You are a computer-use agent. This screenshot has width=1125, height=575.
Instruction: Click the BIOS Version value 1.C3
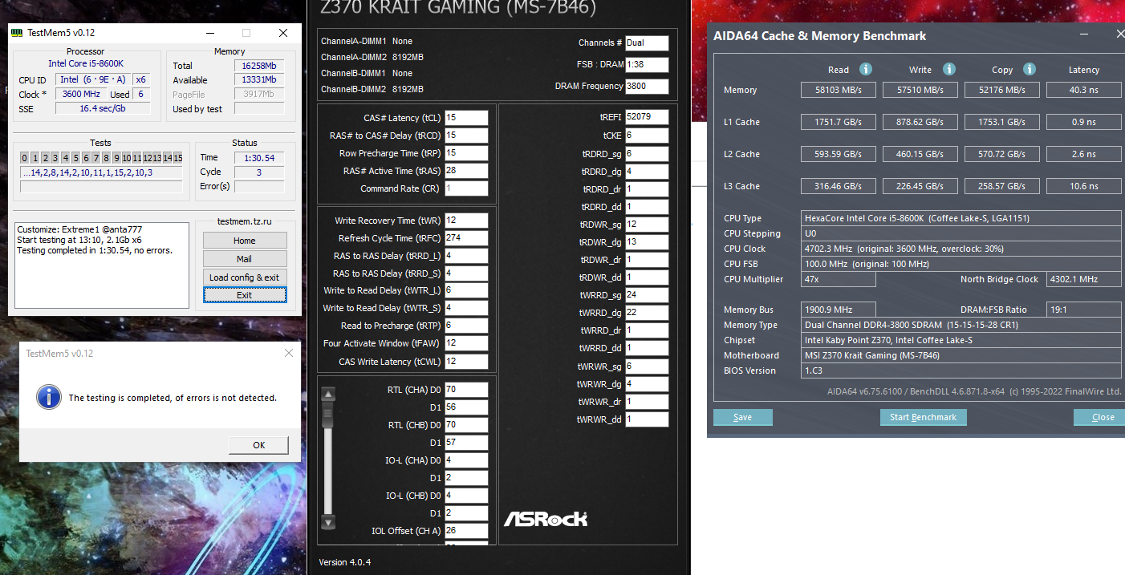coord(961,371)
